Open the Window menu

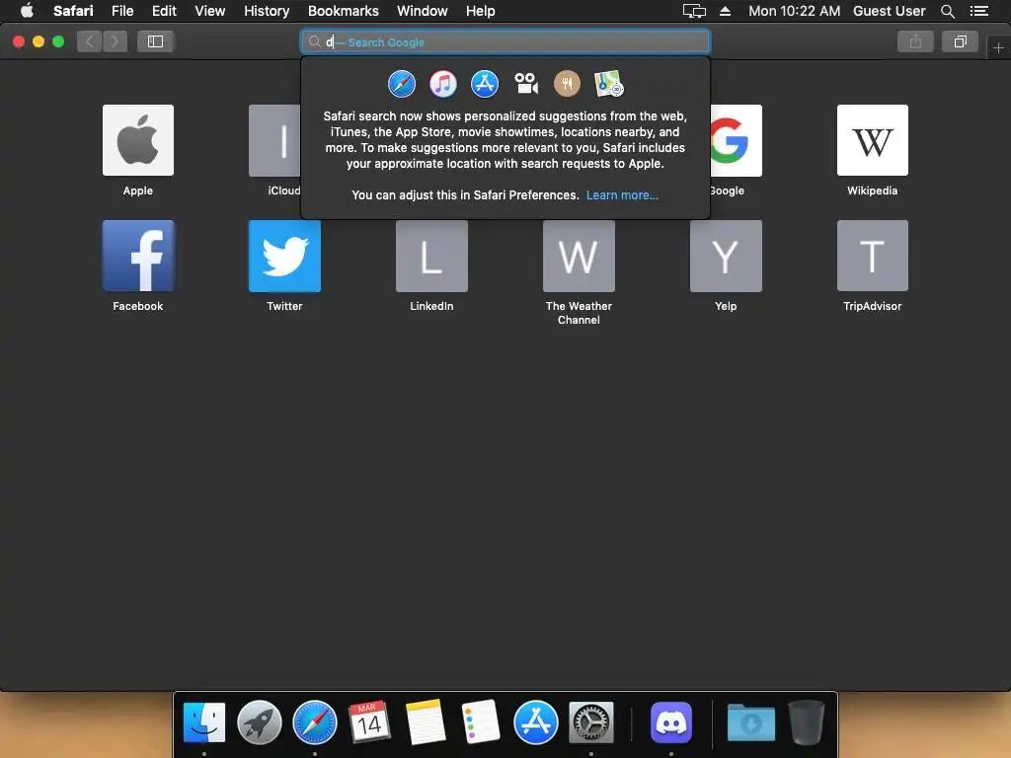click(x=422, y=11)
